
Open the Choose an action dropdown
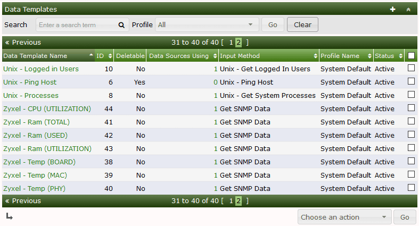click(344, 217)
